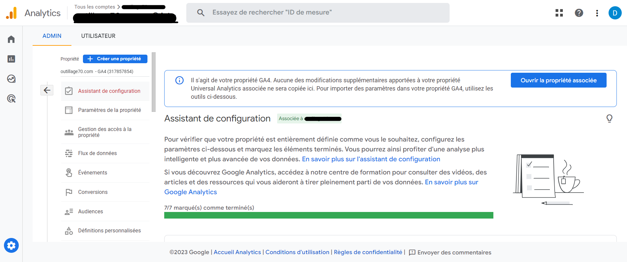Click the Définitions personnalisées shapes icon
The image size is (627, 262).
pyautogui.click(x=69, y=231)
